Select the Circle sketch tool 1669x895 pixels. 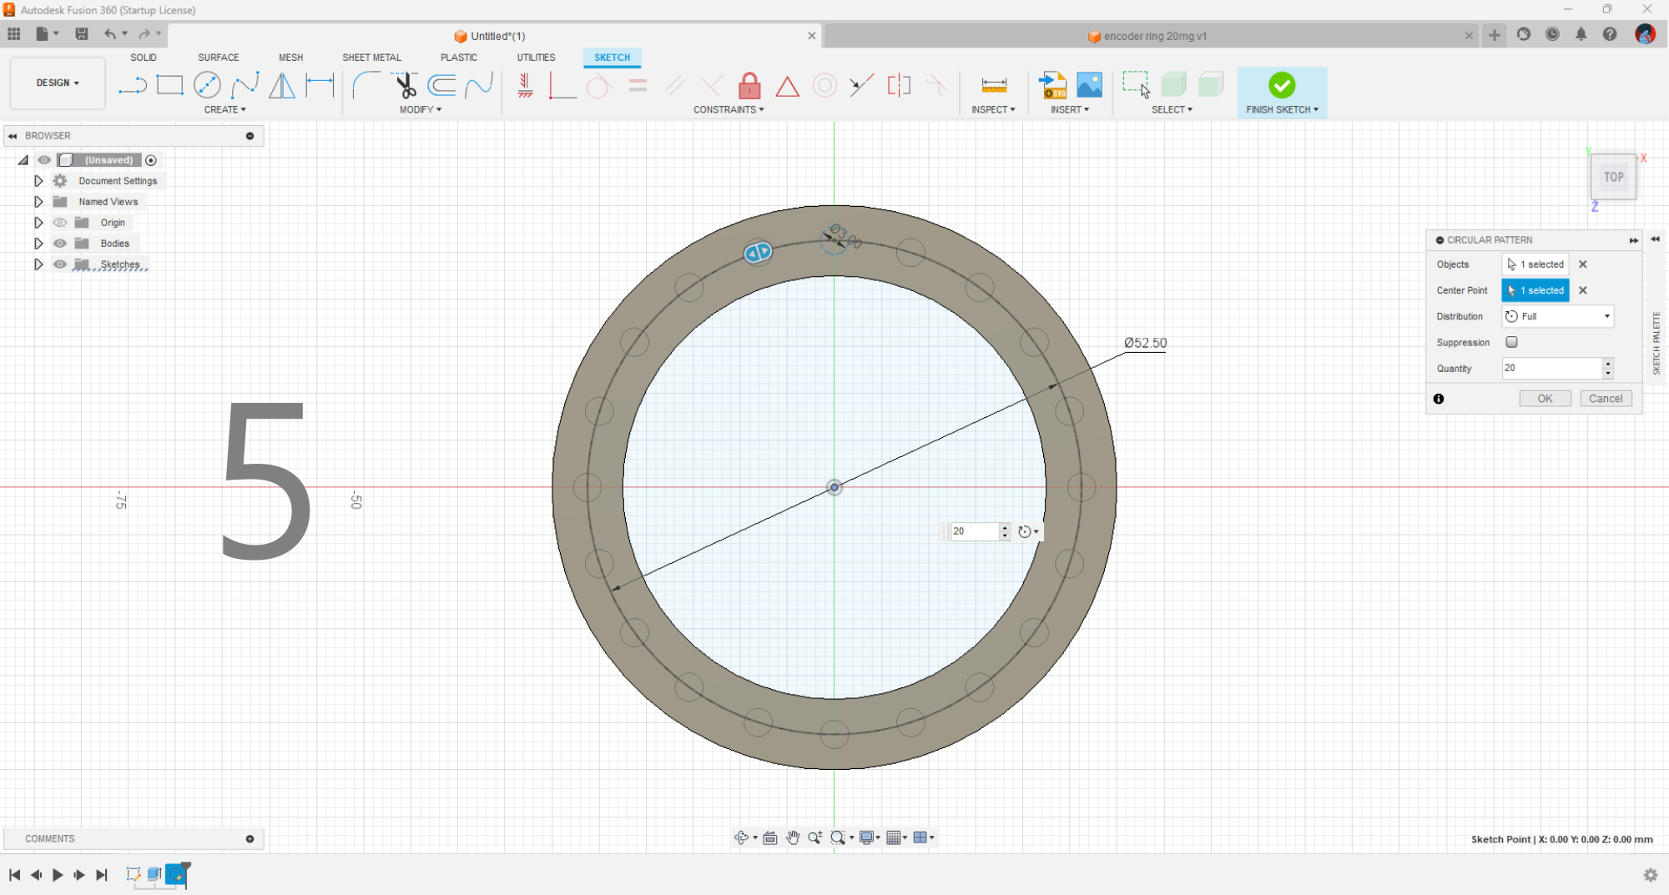pyautogui.click(x=207, y=85)
